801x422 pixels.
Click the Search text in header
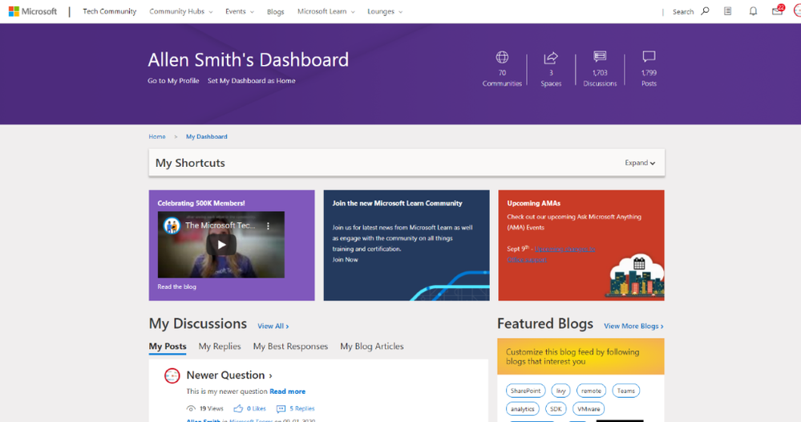[x=683, y=12]
